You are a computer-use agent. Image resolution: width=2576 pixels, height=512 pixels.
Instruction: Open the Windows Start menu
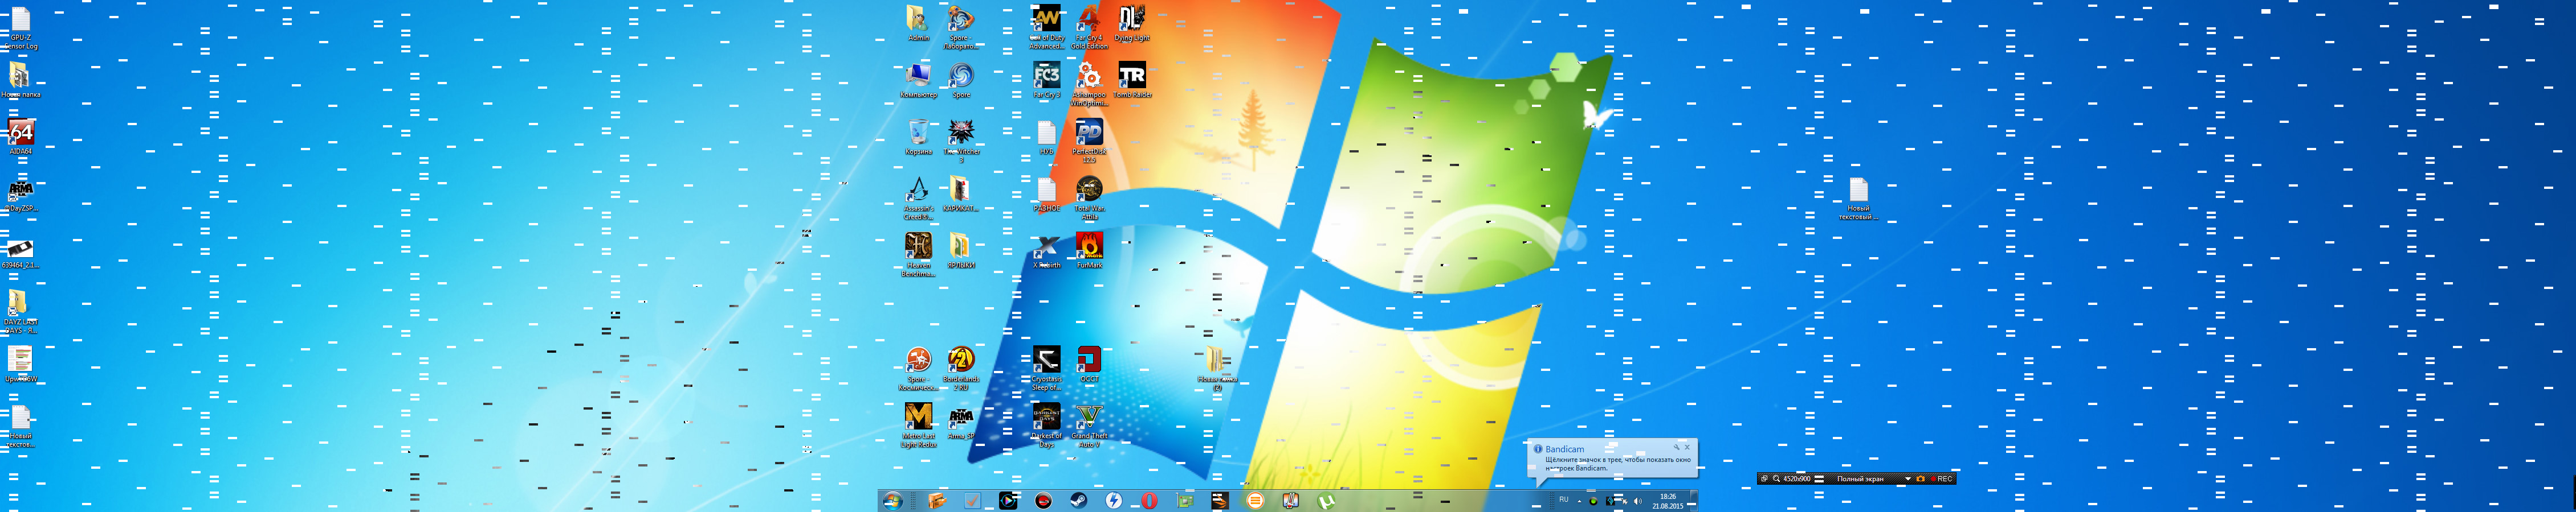892,501
